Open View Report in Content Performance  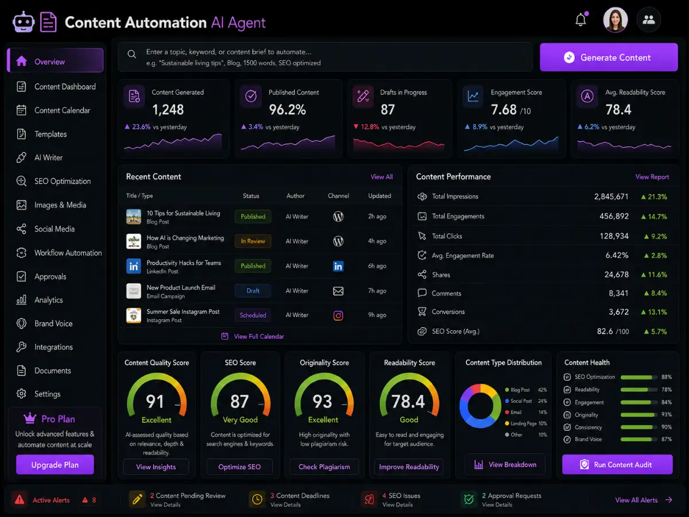point(652,177)
